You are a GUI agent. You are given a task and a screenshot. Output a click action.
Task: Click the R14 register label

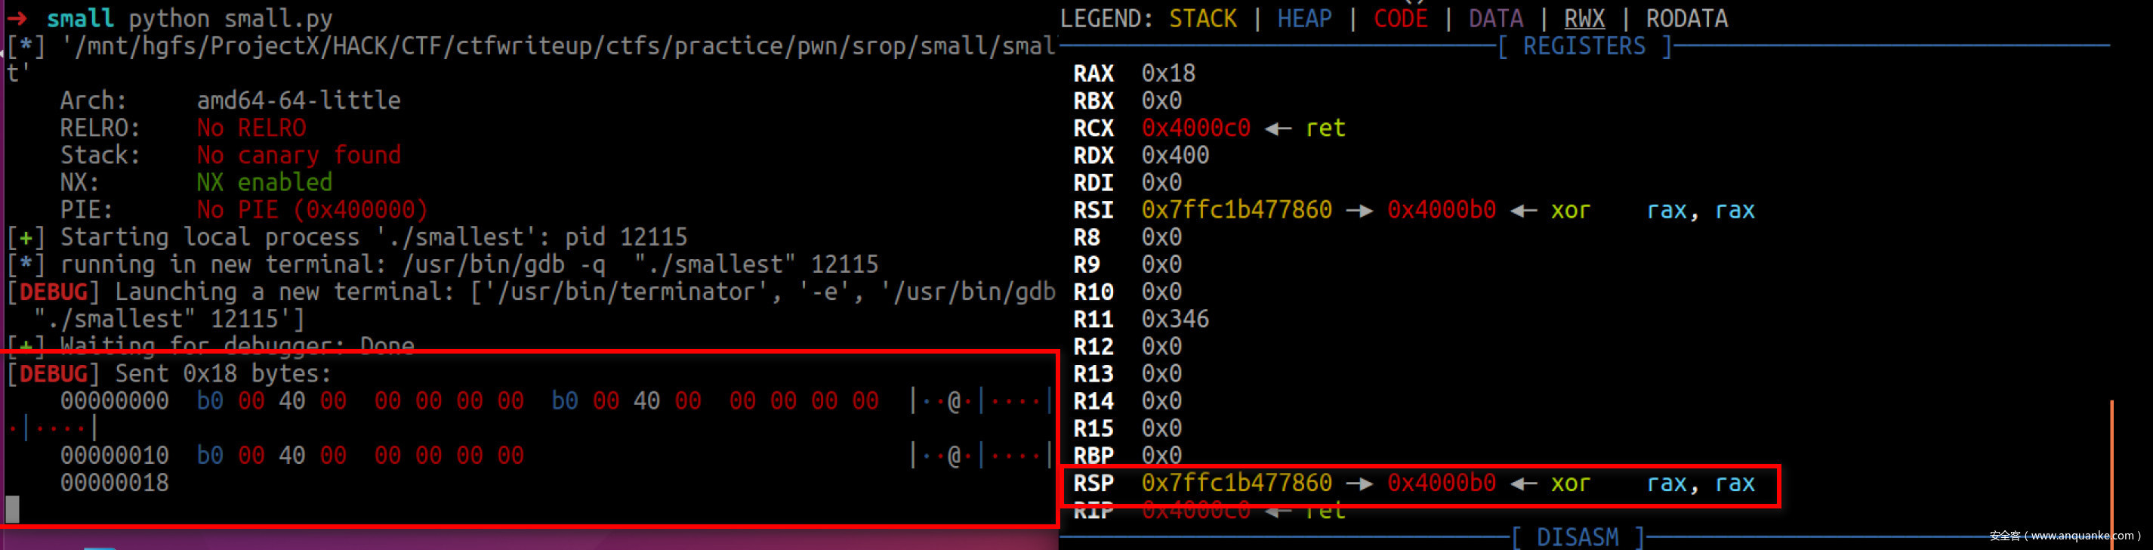(x=1093, y=401)
